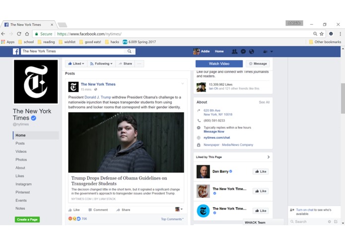Open account dropdown arrow in top bar
This screenshot has width=345, height=245.
[272, 52]
